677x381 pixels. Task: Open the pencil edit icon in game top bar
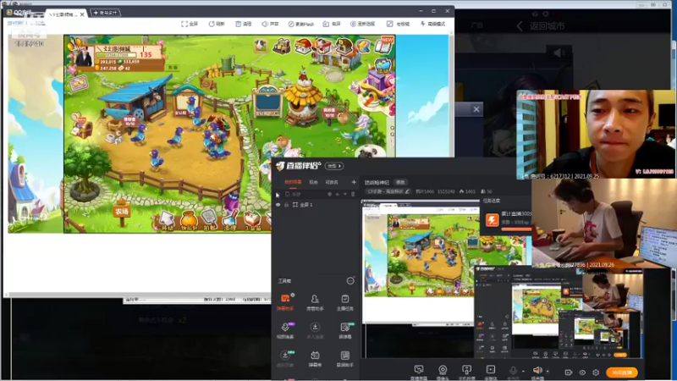(x=364, y=46)
